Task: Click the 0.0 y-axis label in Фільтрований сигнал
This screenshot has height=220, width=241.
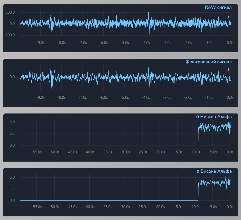Action: [x=12, y=77]
